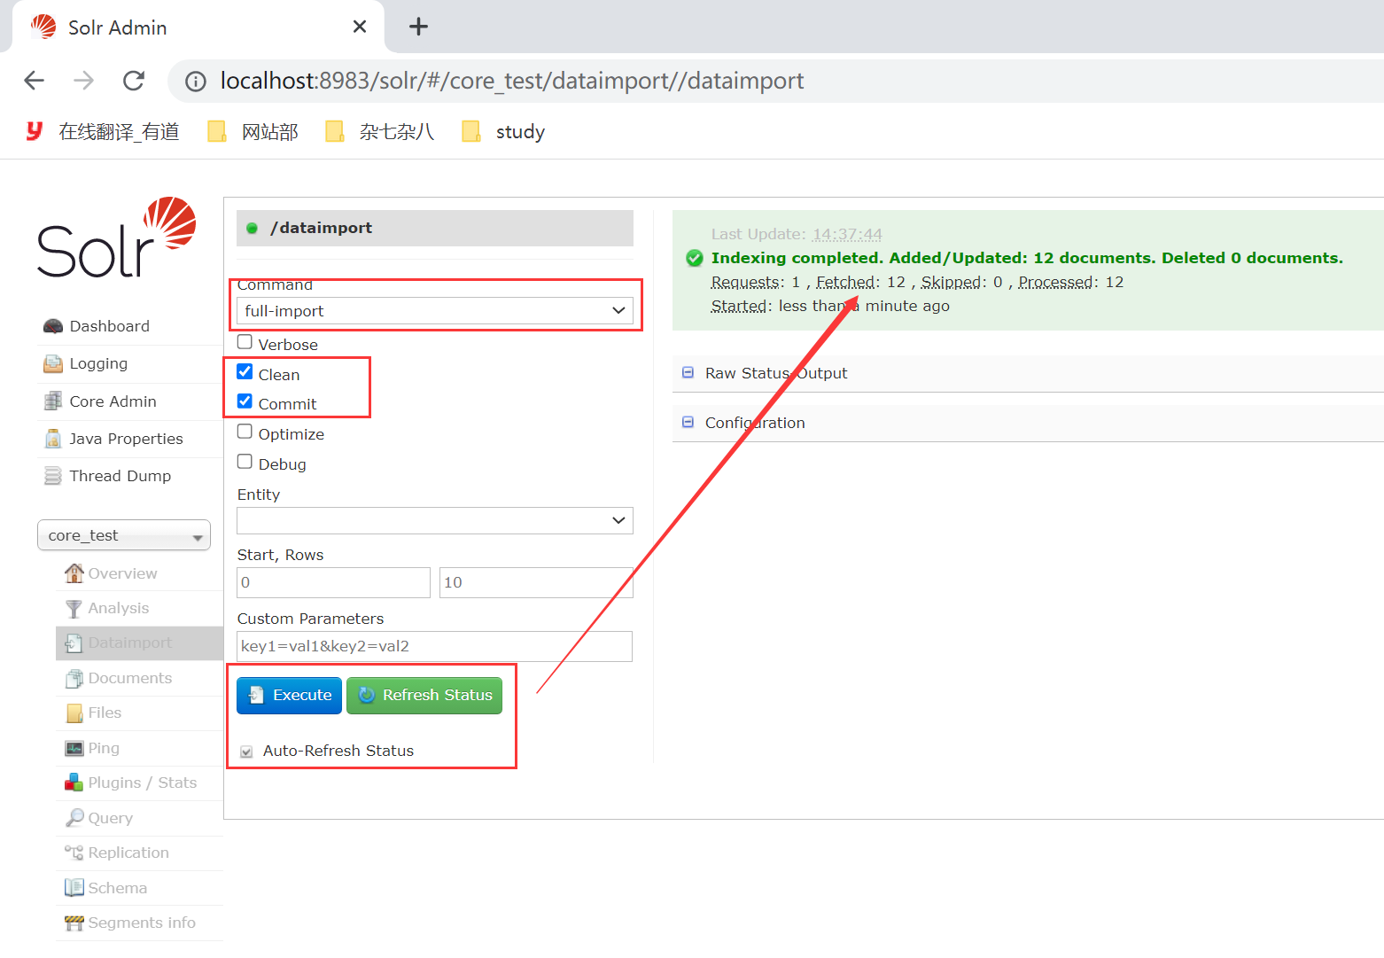This screenshot has width=1384, height=958.
Task: Click the Last Update time 14:37:44
Action: 847,234
